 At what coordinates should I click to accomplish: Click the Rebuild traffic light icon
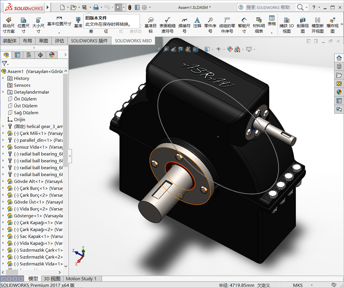(x=129, y=7)
